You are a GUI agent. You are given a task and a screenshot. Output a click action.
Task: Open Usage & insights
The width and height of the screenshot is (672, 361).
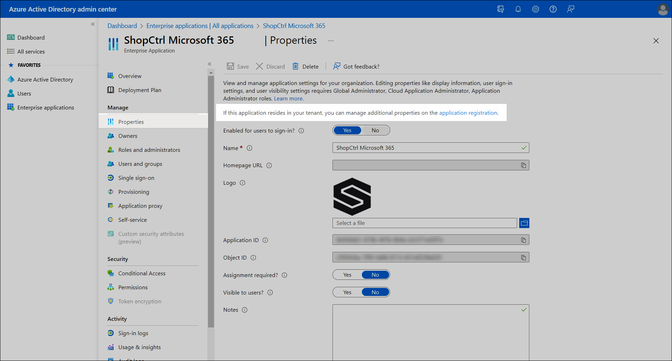coord(139,347)
